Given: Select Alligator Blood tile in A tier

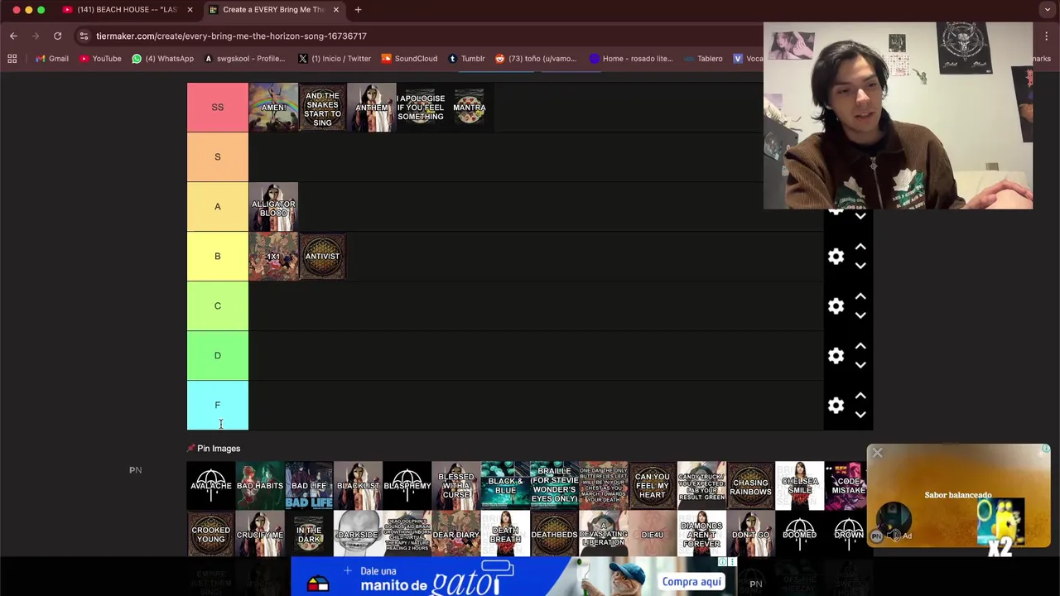Looking at the screenshot, I should (273, 207).
